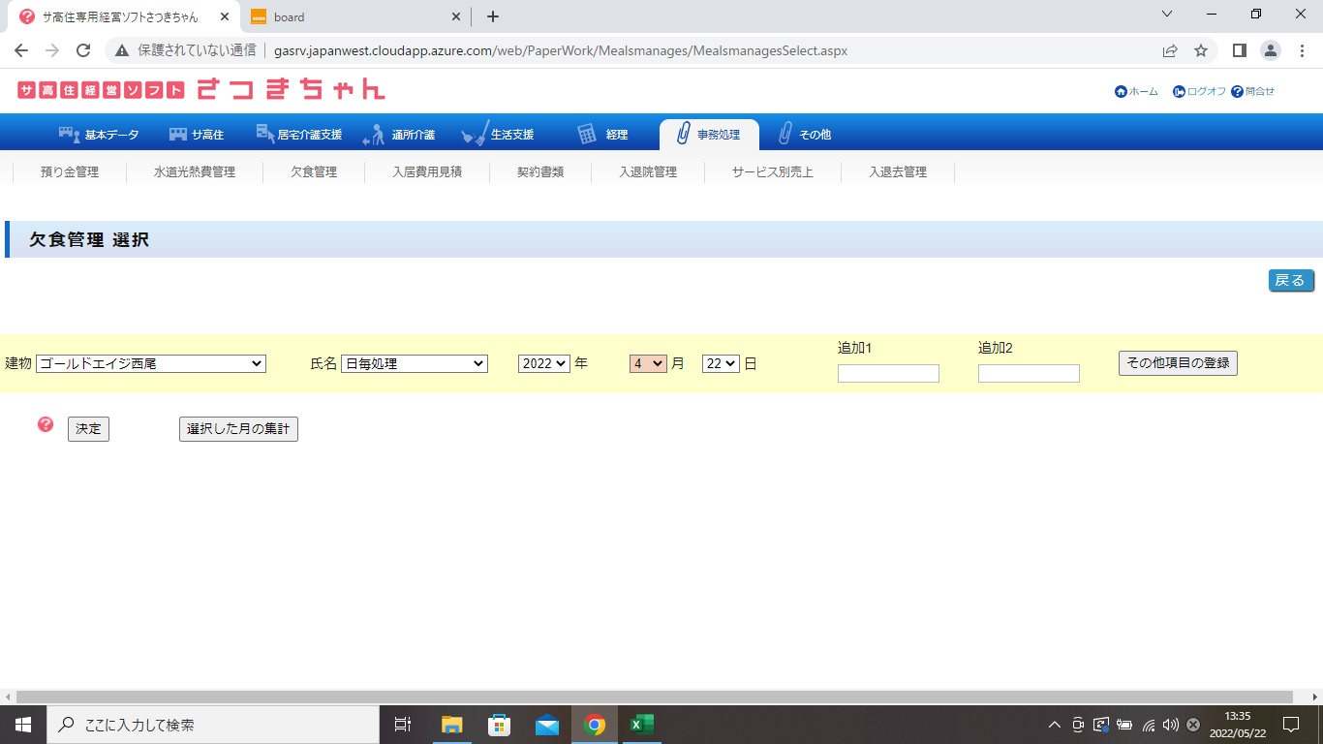Screen dimensions: 1323x744
Task: Bookmark this page with the star icon
Action: coord(1201,50)
